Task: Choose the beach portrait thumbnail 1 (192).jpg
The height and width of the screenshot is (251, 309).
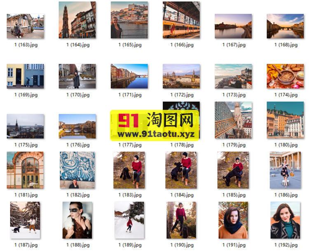Action: tap(286, 220)
